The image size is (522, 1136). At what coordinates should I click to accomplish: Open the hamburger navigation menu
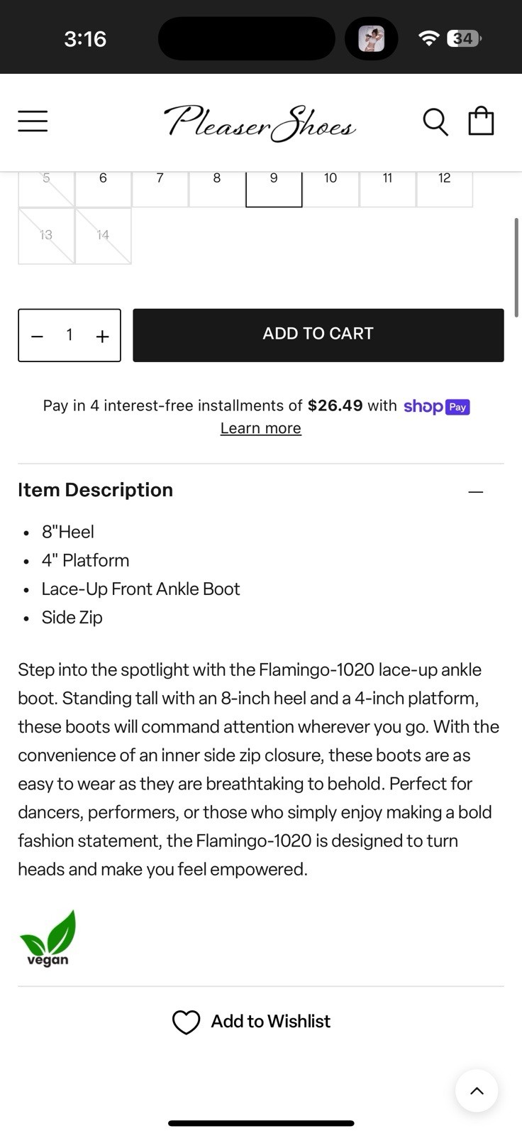tap(33, 121)
